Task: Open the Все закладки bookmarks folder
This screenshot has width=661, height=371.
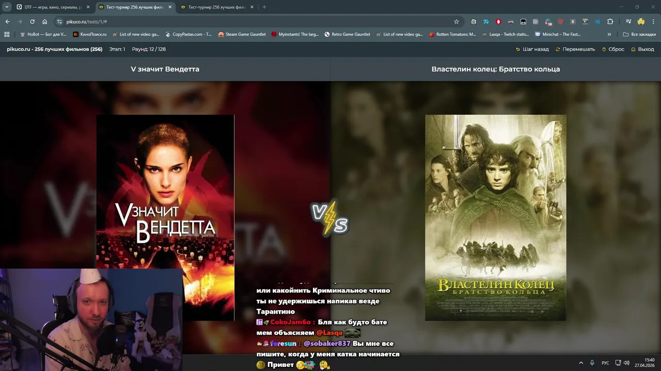Action: tap(639, 35)
